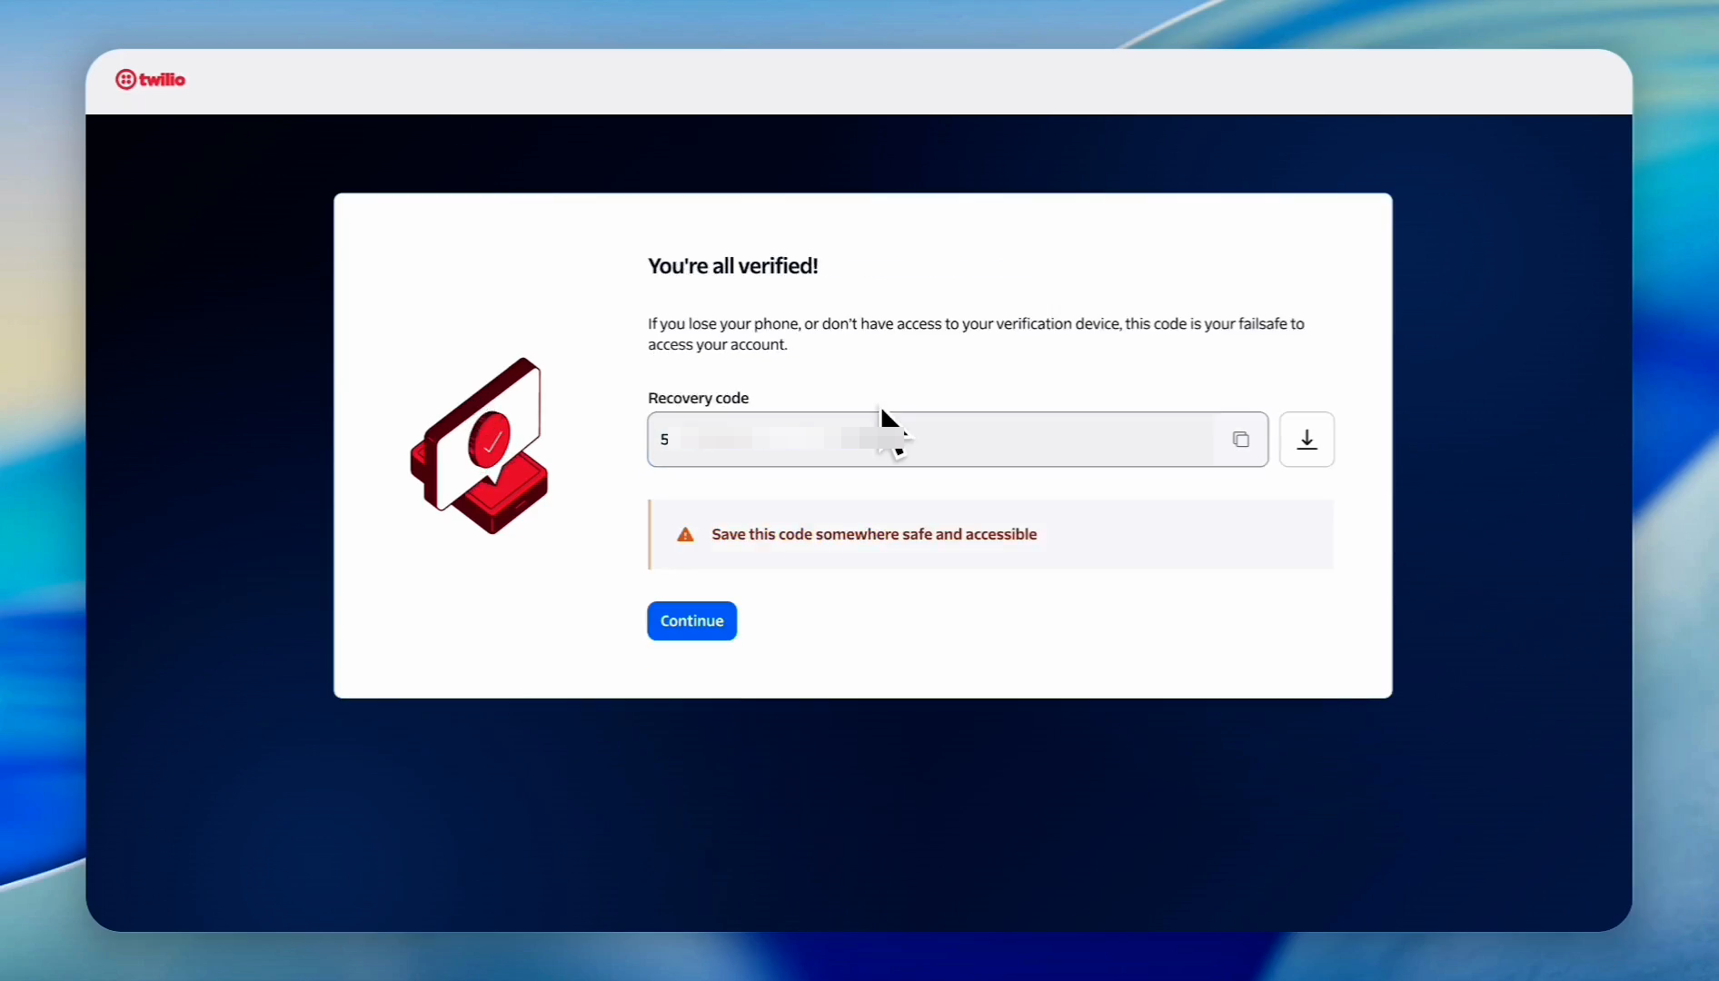Click the leading digit 5 in recovery code
The image size is (1719, 981).
(x=664, y=440)
